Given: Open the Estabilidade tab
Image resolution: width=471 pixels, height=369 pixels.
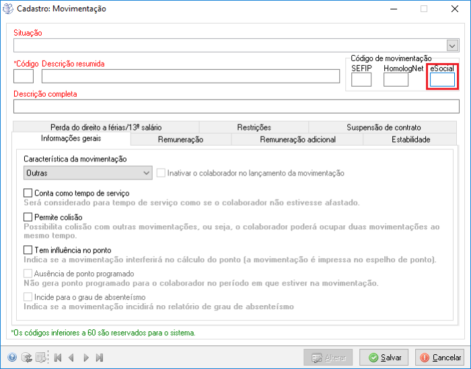Looking at the screenshot, I should [x=410, y=140].
